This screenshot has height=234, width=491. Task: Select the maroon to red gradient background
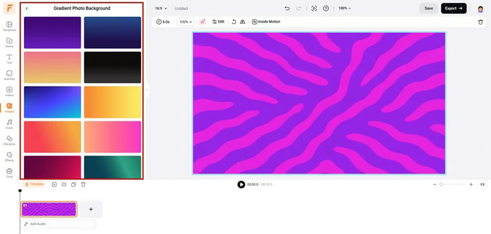(52, 167)
